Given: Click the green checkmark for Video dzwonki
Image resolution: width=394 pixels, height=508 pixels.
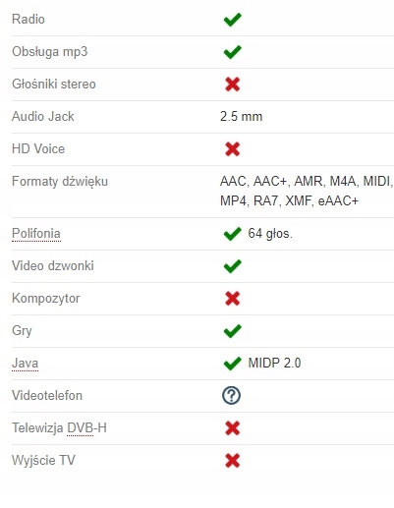Looking at the screenshot, I should pyautogui.click(x=232, y=266).
